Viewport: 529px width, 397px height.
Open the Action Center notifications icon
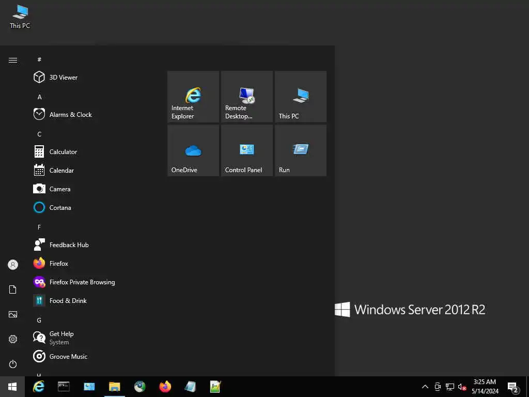(513, 387)
